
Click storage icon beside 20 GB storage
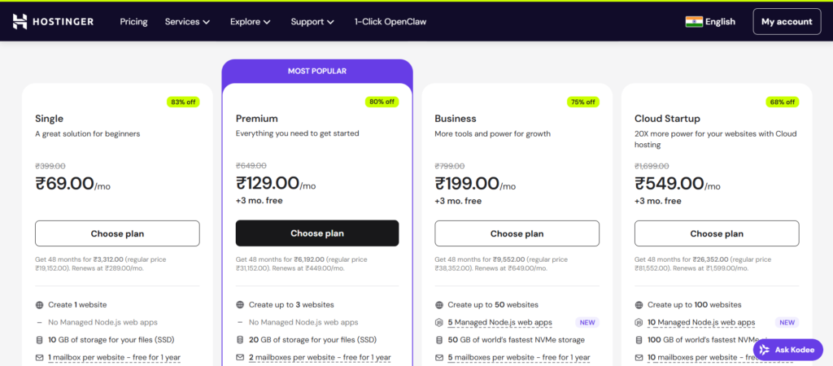[240, 340]
